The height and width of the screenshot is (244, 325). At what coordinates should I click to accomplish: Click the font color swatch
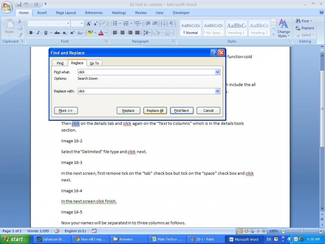pyautogui.click(x=101, y=33)
